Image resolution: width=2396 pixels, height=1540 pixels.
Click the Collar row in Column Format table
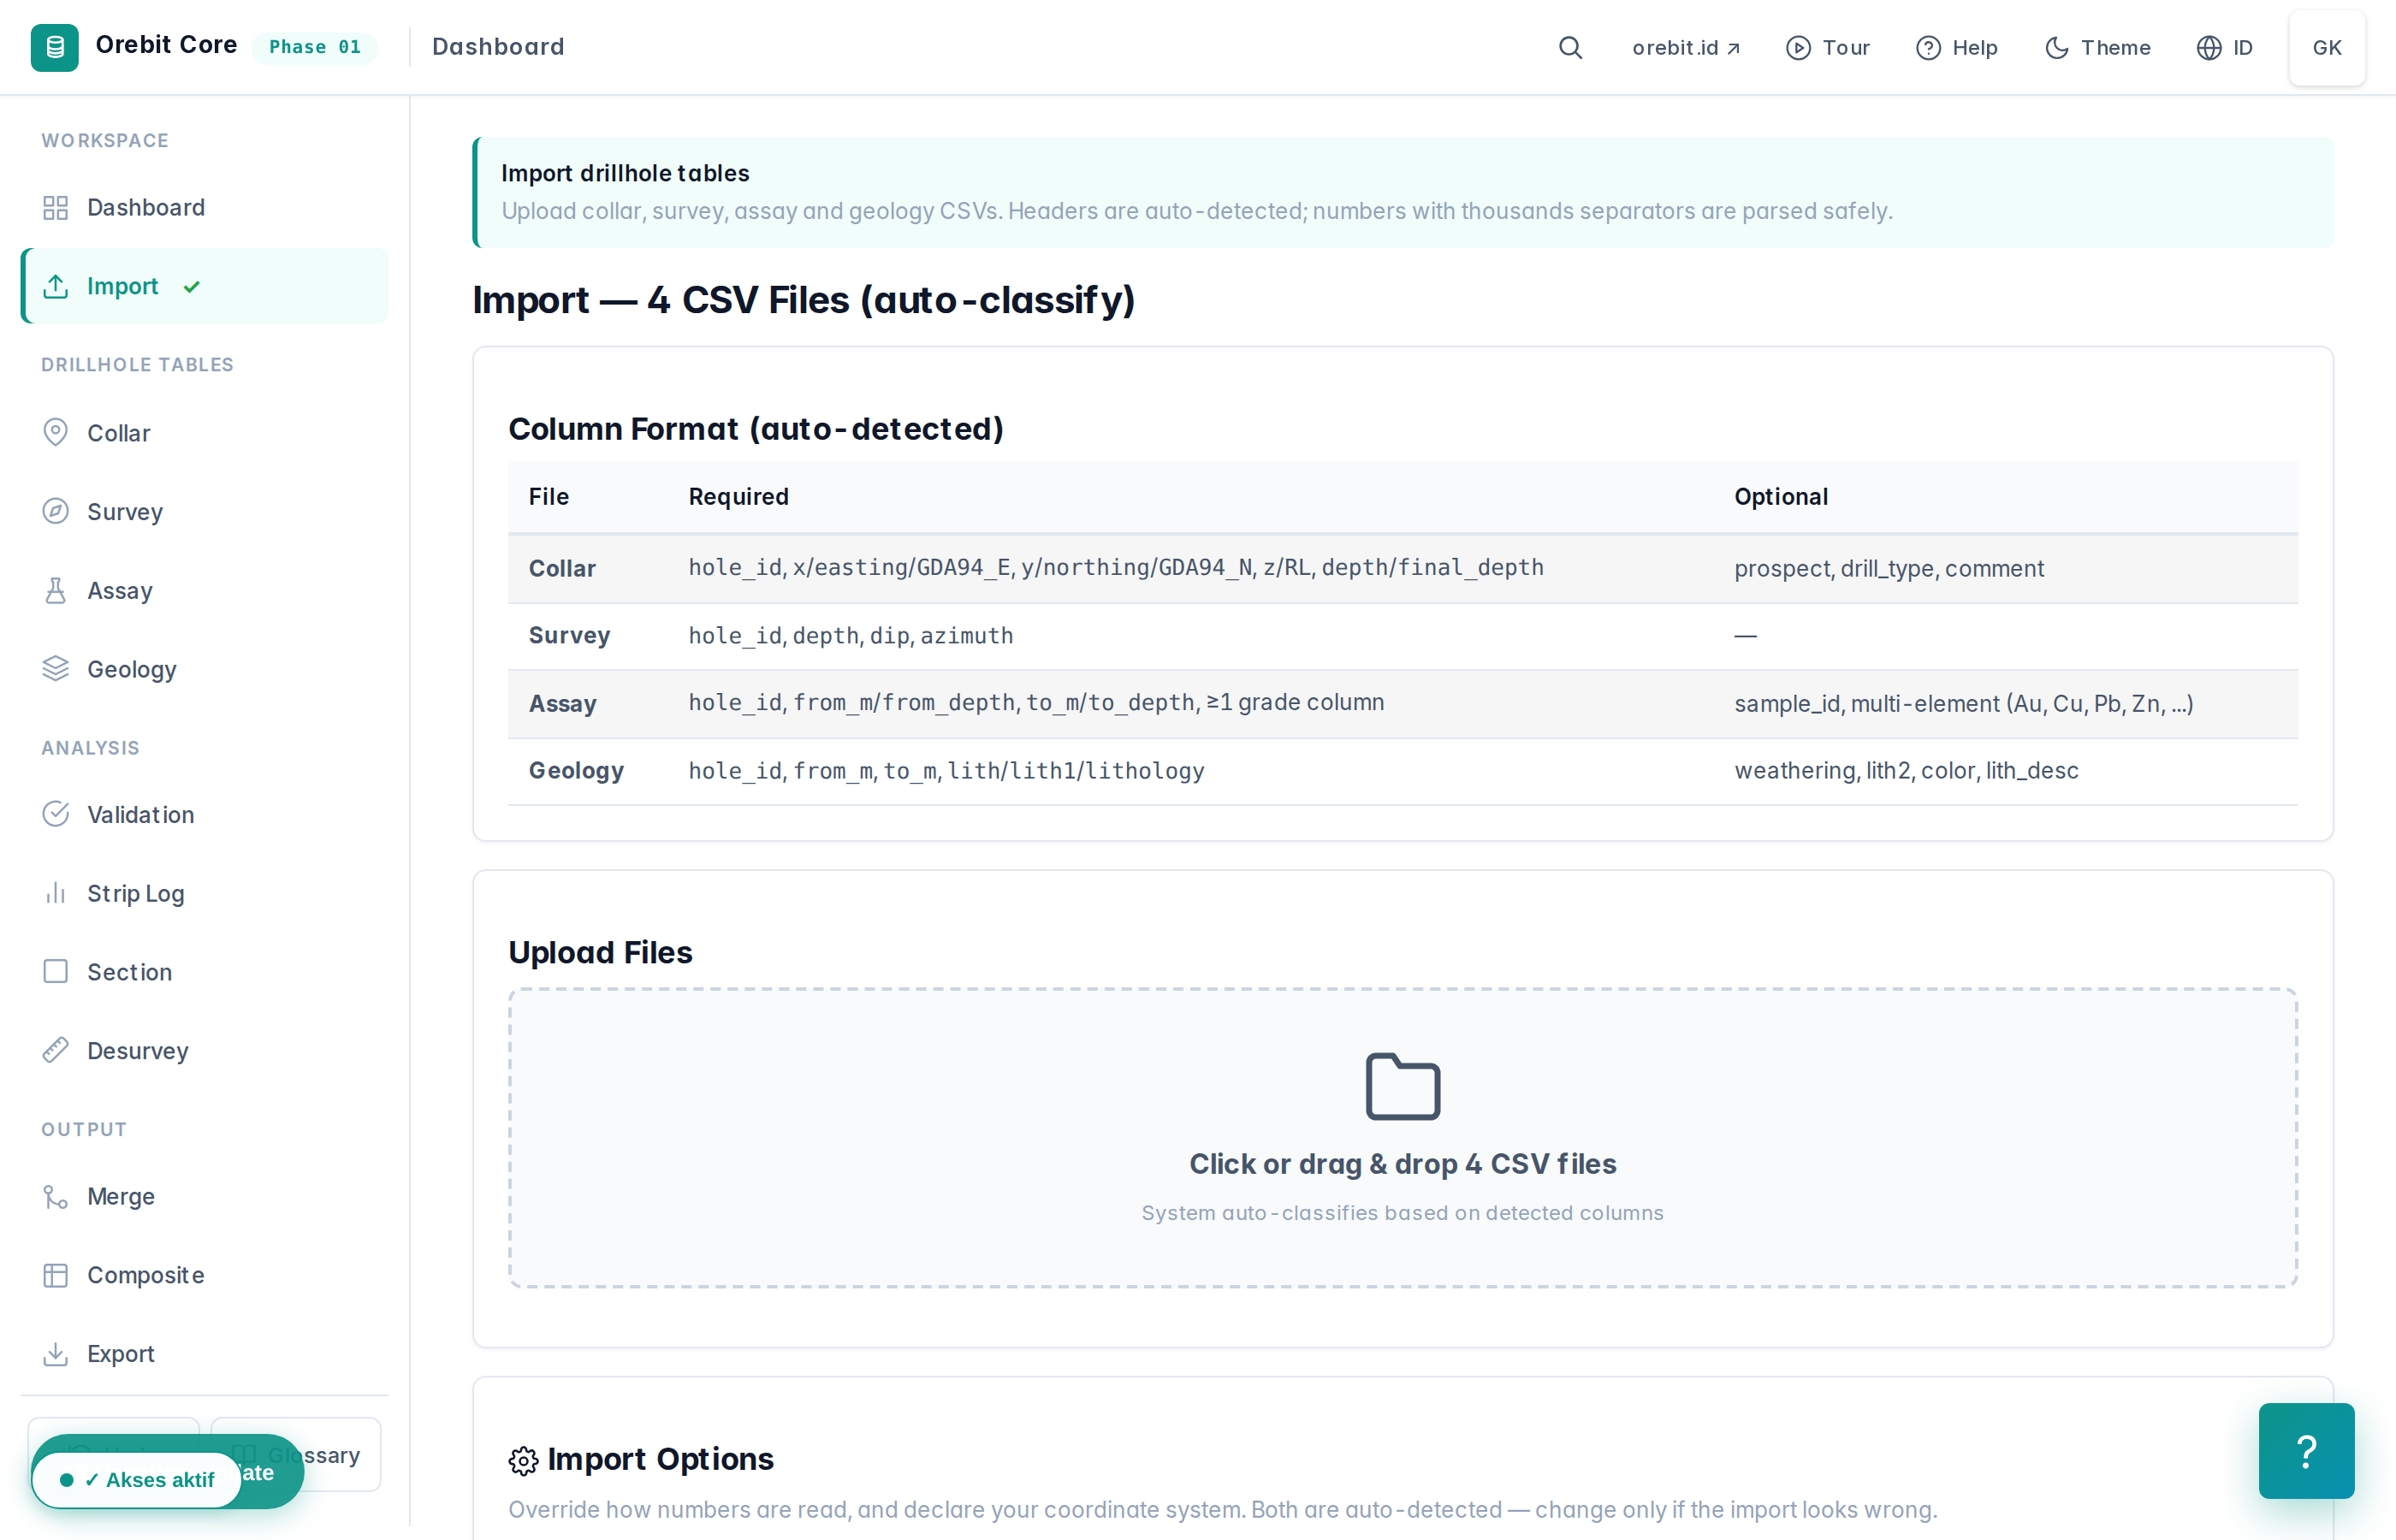[x=1403, y=568]
